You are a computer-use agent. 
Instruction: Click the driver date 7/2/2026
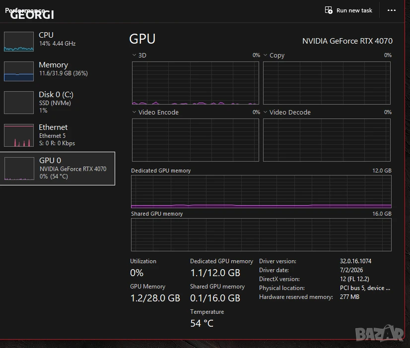[x=351, y=270]
